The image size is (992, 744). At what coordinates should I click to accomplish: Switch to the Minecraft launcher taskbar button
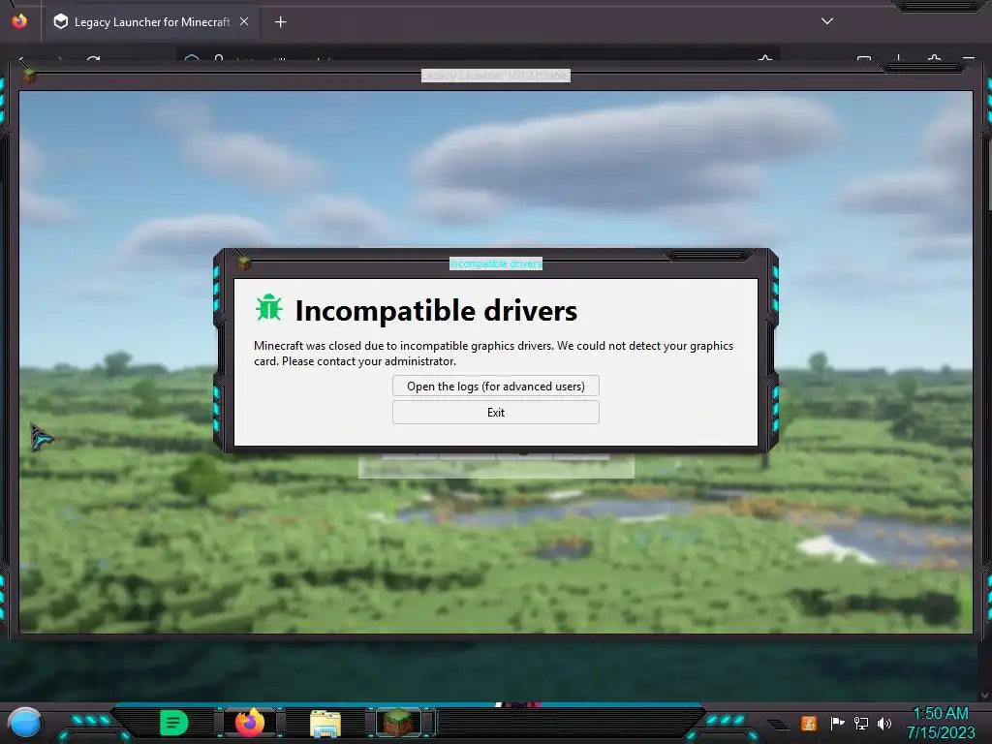click(x=398, y=723)
